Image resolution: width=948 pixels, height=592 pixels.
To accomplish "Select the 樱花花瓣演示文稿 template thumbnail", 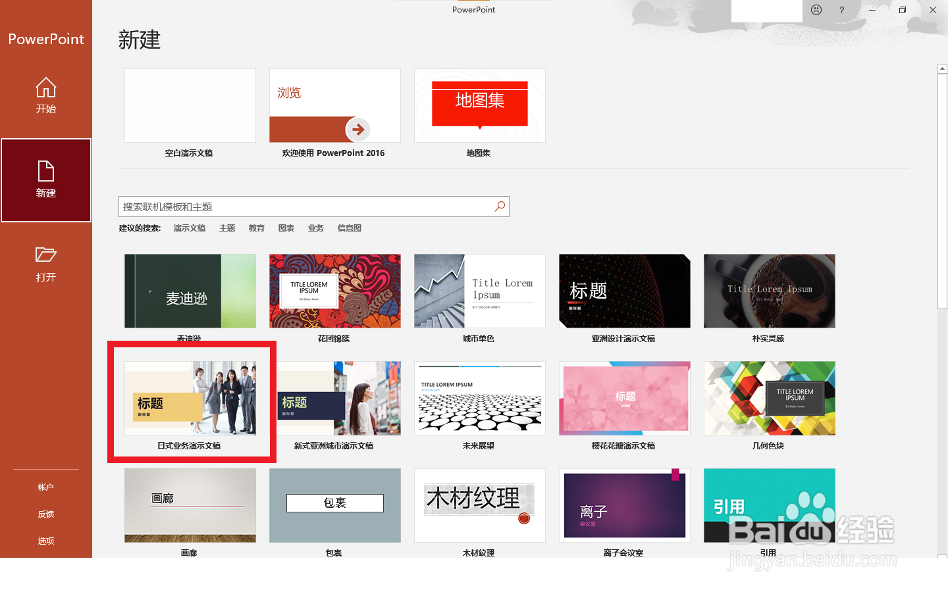I will point(625,398).
